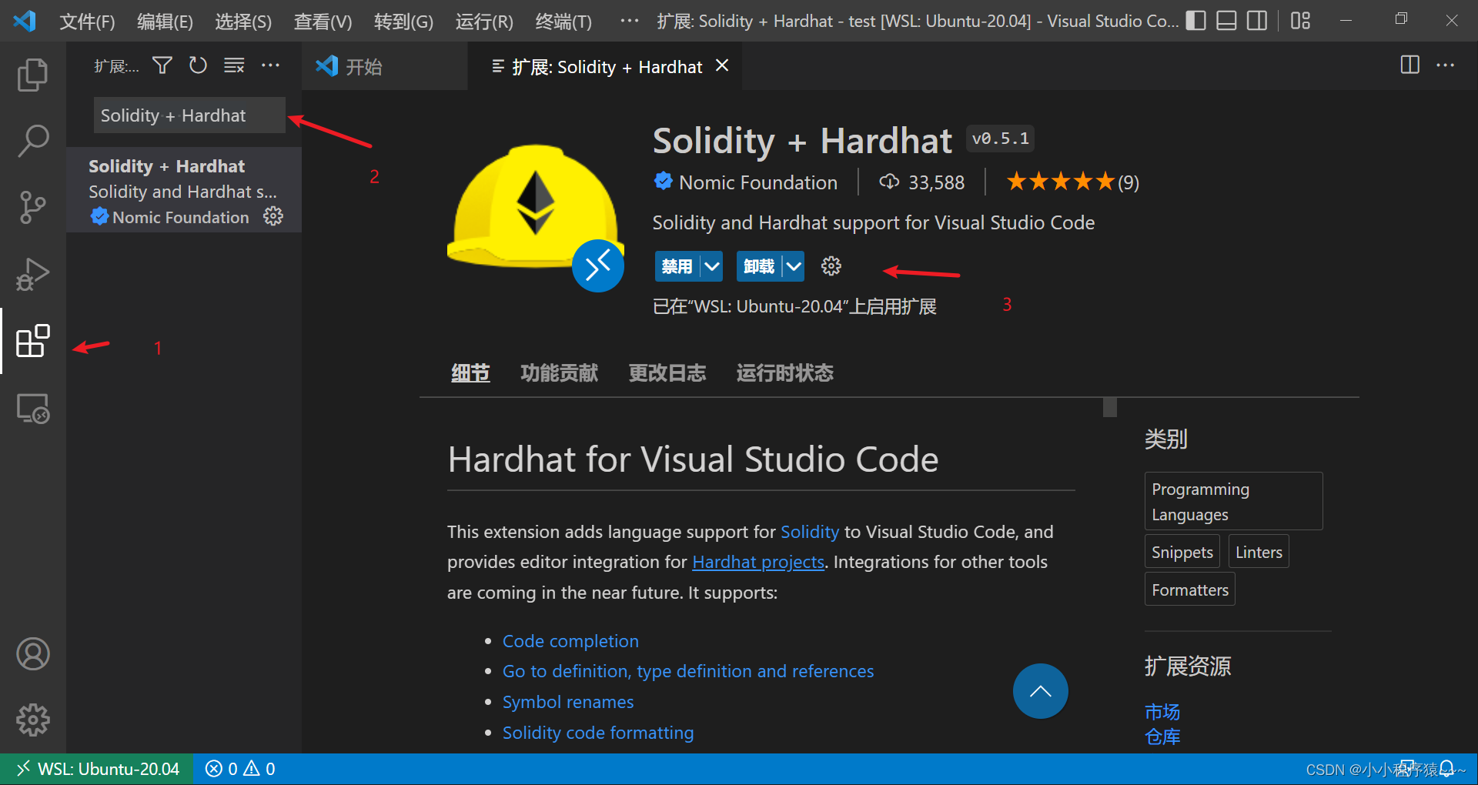This screenshot has height=785, width=1478.
Task: Select Solidity + Hardhat in extension list
Action: 184,190
